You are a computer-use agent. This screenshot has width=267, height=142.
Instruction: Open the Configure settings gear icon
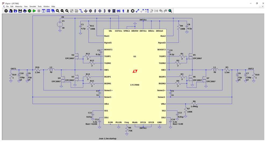coord(6,11)
